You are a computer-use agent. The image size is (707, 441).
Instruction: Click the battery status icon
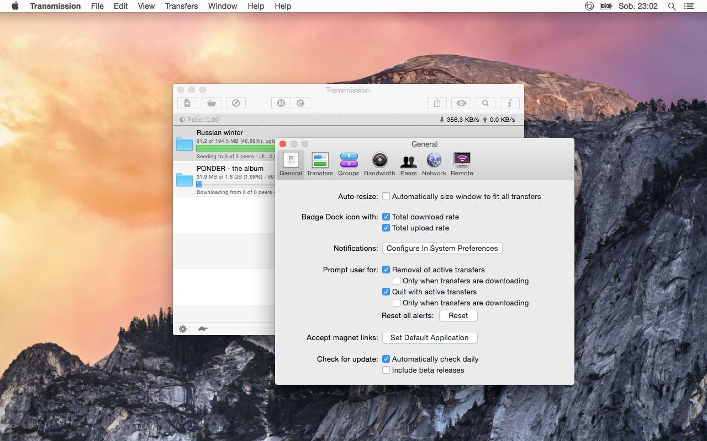point(606,6)
